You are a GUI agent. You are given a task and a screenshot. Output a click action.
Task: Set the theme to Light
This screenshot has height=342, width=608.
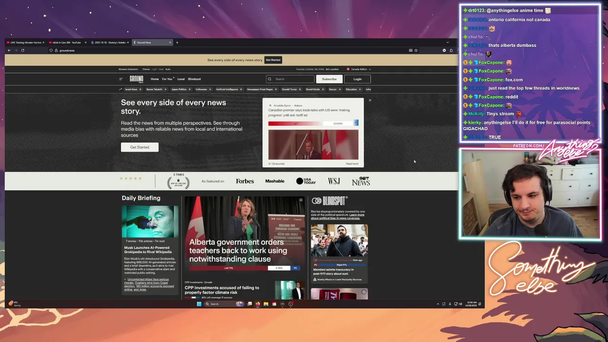coord(154,69)
